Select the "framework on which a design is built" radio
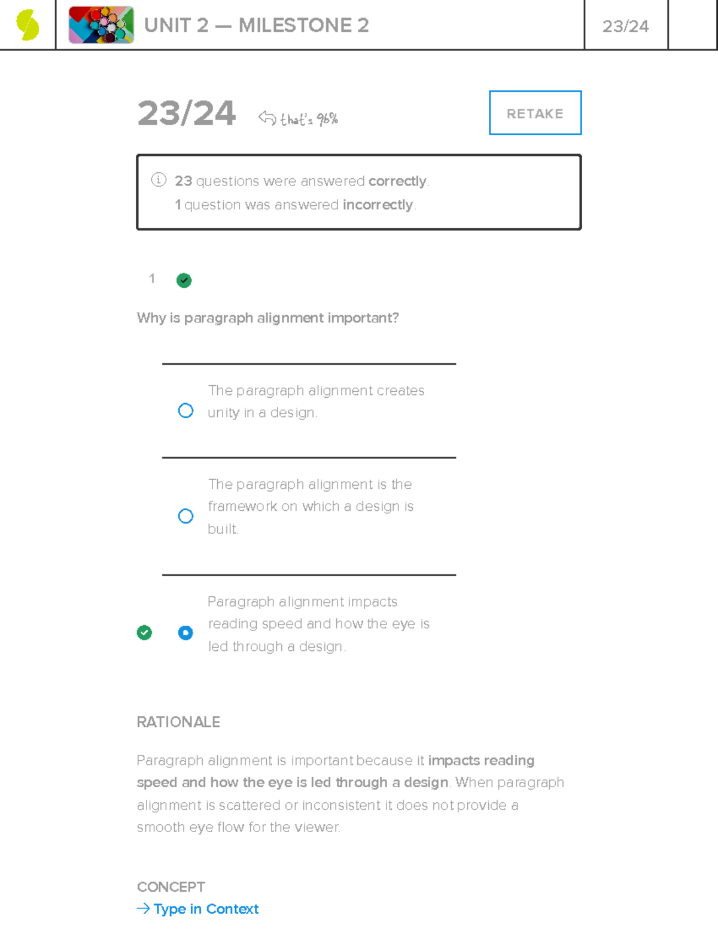718x929 pixels. tap(185, 516)
